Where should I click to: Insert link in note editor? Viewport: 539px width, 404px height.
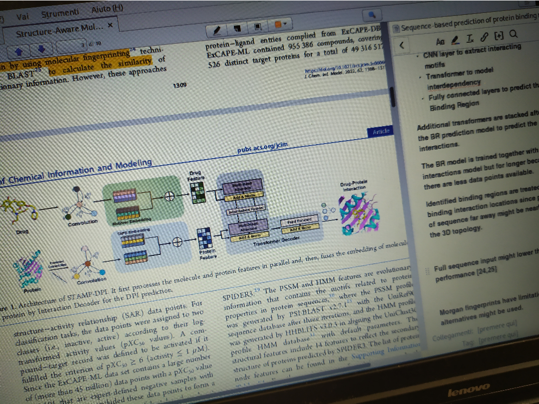point(484,37)
